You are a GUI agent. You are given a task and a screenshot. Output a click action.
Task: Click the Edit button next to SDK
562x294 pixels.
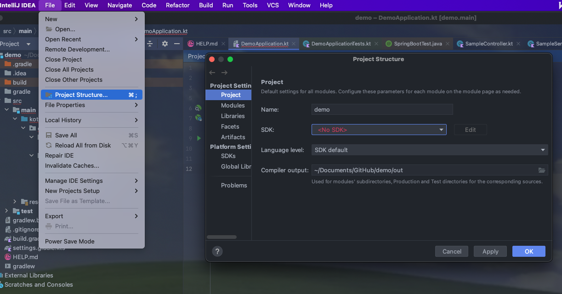[471, 130]
